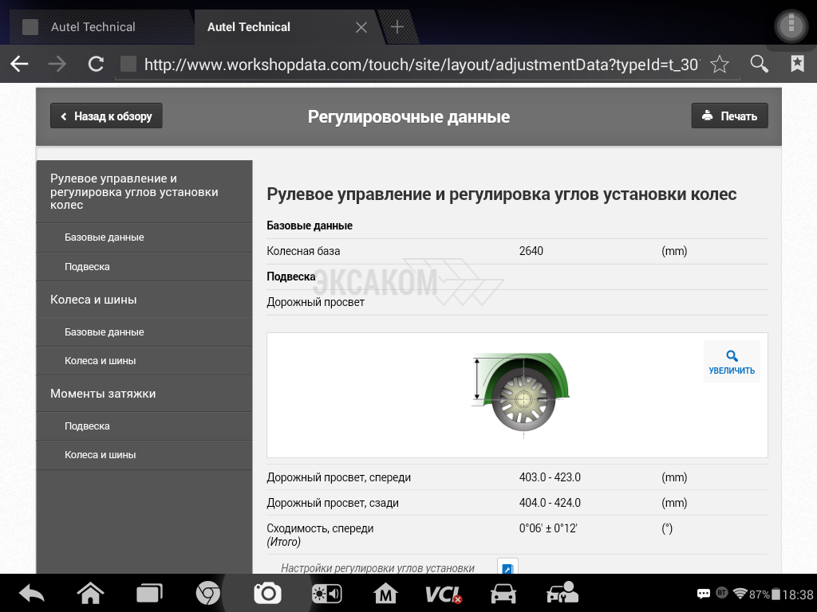Open MaxiSys M shortcut icon

(385, 594)
